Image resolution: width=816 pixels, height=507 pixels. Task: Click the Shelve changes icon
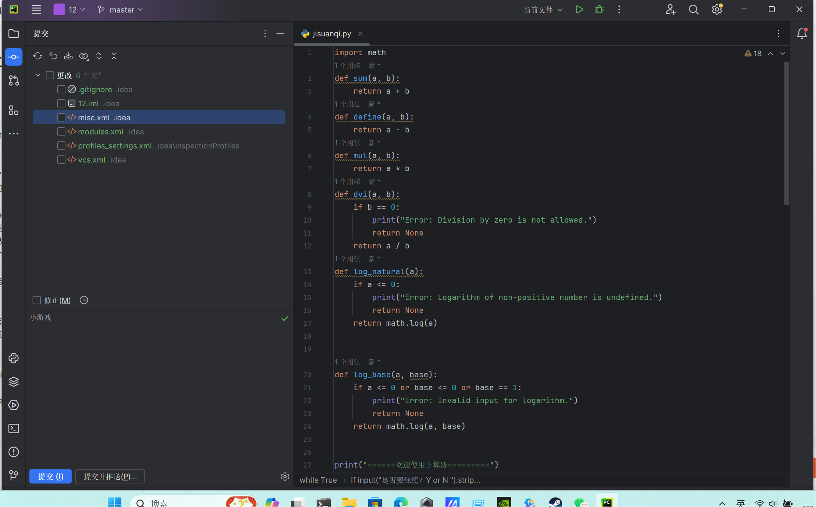(68, 56)
